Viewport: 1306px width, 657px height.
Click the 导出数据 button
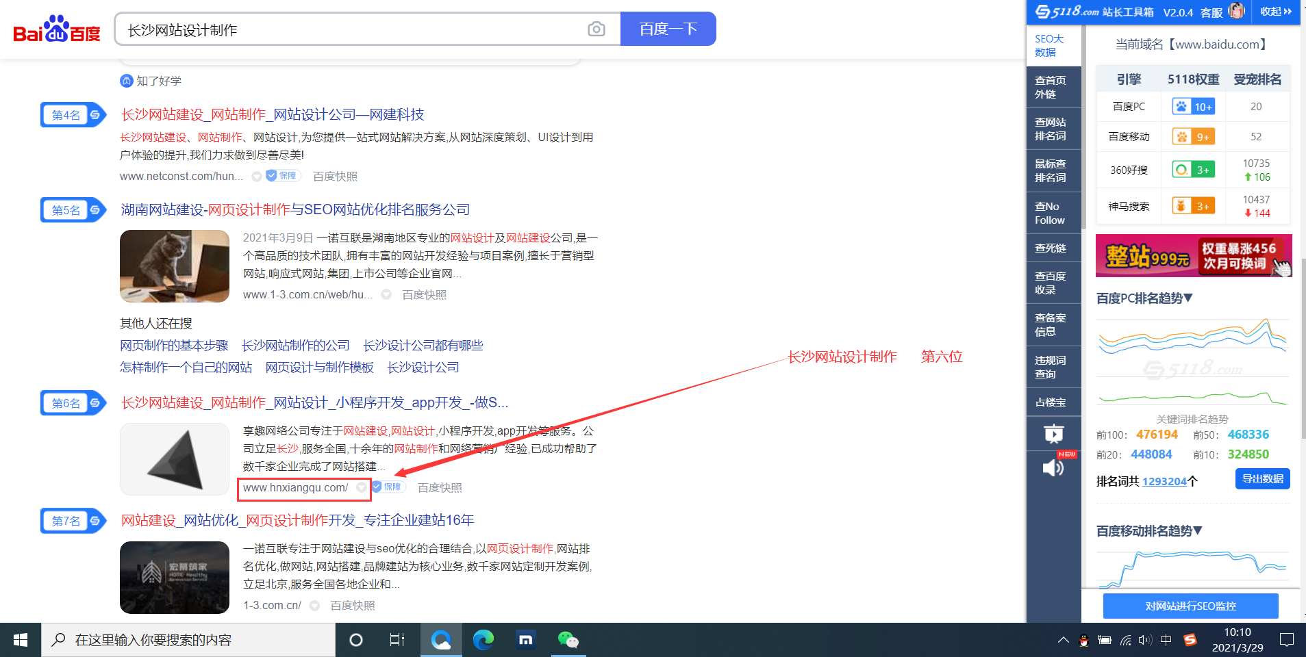[x=1262, y=479]
